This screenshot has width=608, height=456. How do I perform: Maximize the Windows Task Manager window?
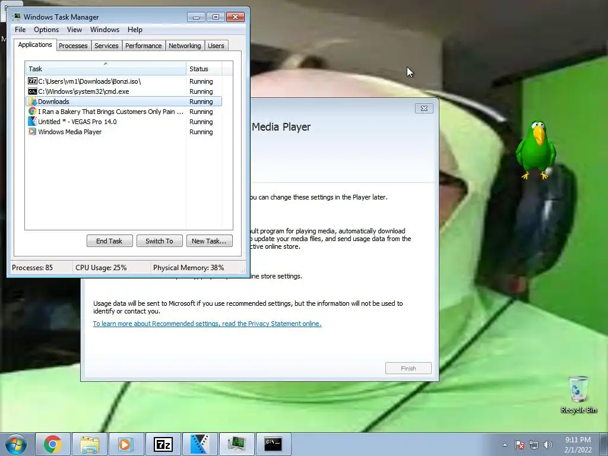tap(216, 17)
